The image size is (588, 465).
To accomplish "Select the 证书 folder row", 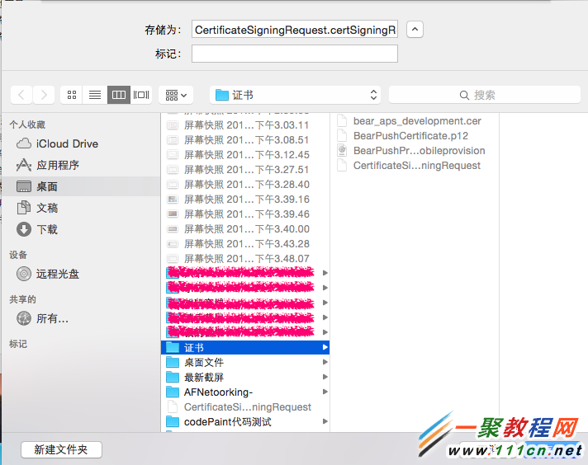I will [245, 347].
